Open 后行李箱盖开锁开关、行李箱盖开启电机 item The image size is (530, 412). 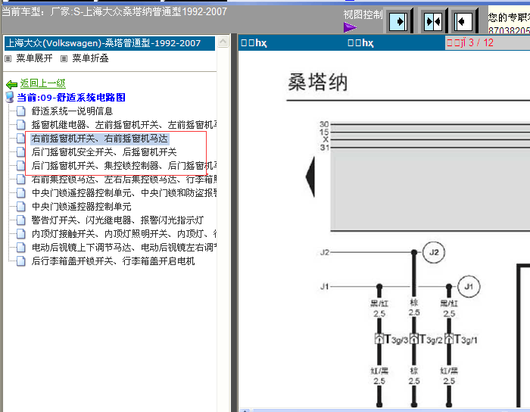[x=113, y=261]
